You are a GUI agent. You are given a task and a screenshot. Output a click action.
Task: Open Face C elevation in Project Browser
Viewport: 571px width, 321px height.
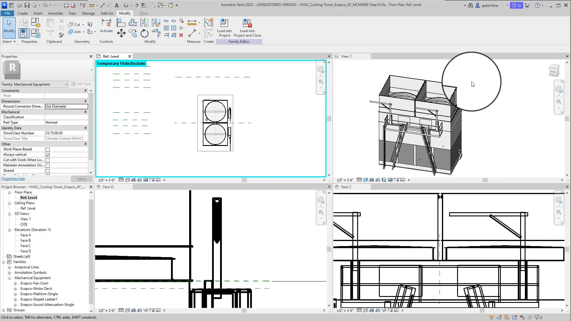26,246
